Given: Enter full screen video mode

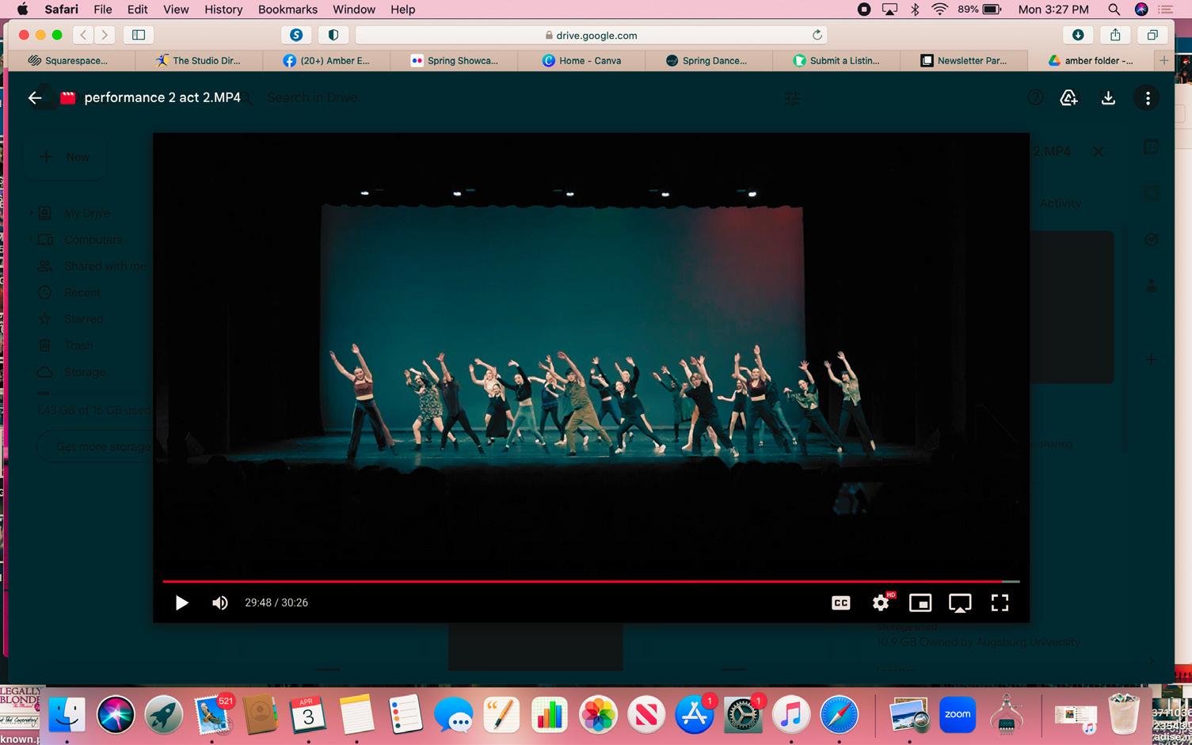Looking at the screenshot, I should [x=1000, y=603].
